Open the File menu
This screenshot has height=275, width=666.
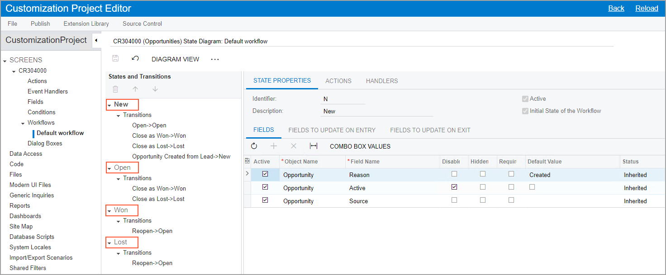pyautogui.click(x=12, y=23)
